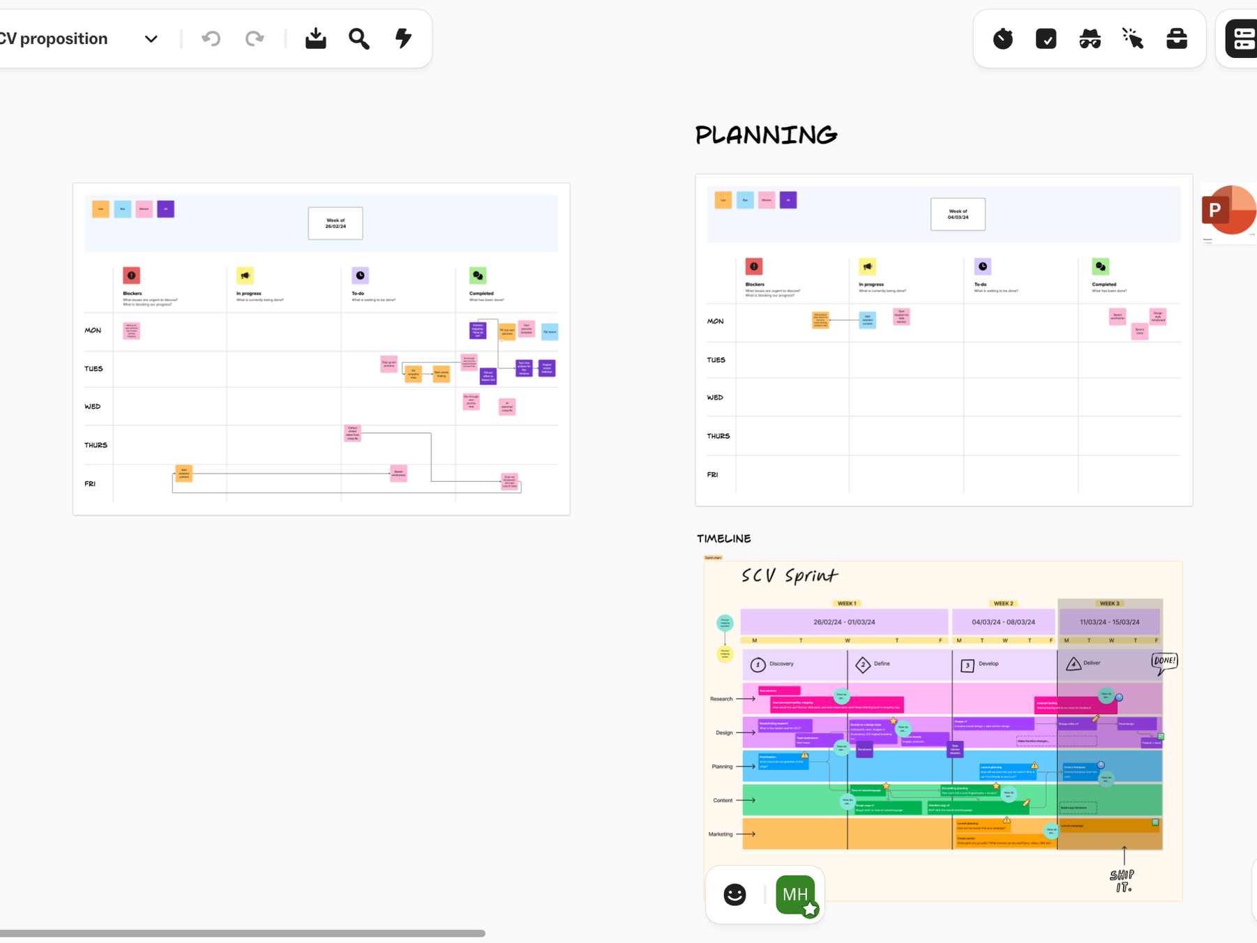Click the SCV Sprint title
The width and height of the screenshot is (1257, 943).
pos(789,575)
